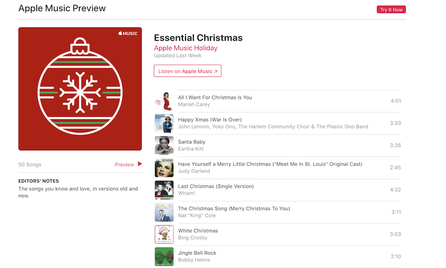This screenshot has height=268, width=446.
Task: Click the Happy Xmas (War Is Over) album thumbnail
Action: [164, 123]
